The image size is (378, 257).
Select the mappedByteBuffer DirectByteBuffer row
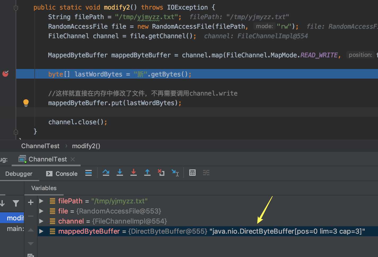pos(208,231)
